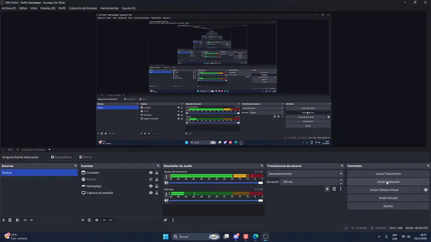Screen dimensions: 431x242
Task: Open Colección de Escenas menu
Action: (83, 8)
